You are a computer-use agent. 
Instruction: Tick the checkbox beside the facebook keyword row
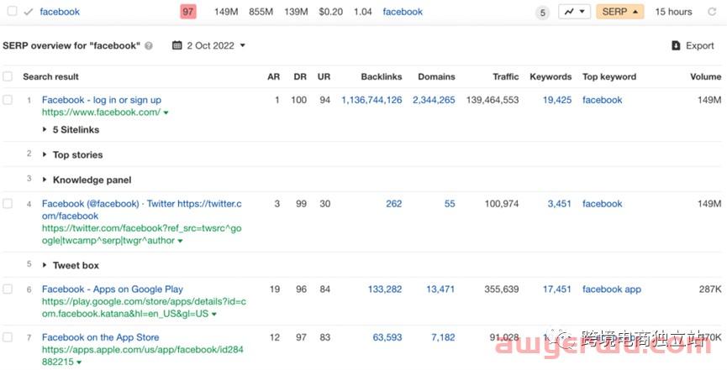click(12, 11)
